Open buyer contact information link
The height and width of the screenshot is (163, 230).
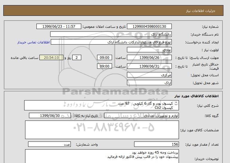(x=33, y=42)
